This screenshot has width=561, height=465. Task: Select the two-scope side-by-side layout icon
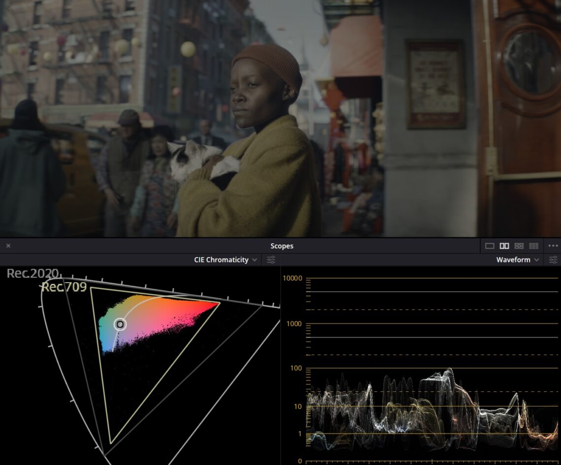pyautogui.click(x=504, y=246)
